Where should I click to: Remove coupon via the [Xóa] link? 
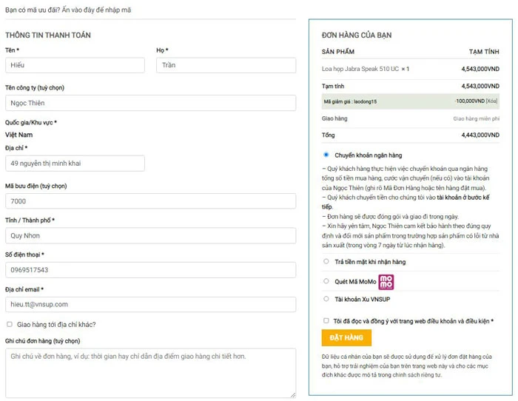pos(492,101)
